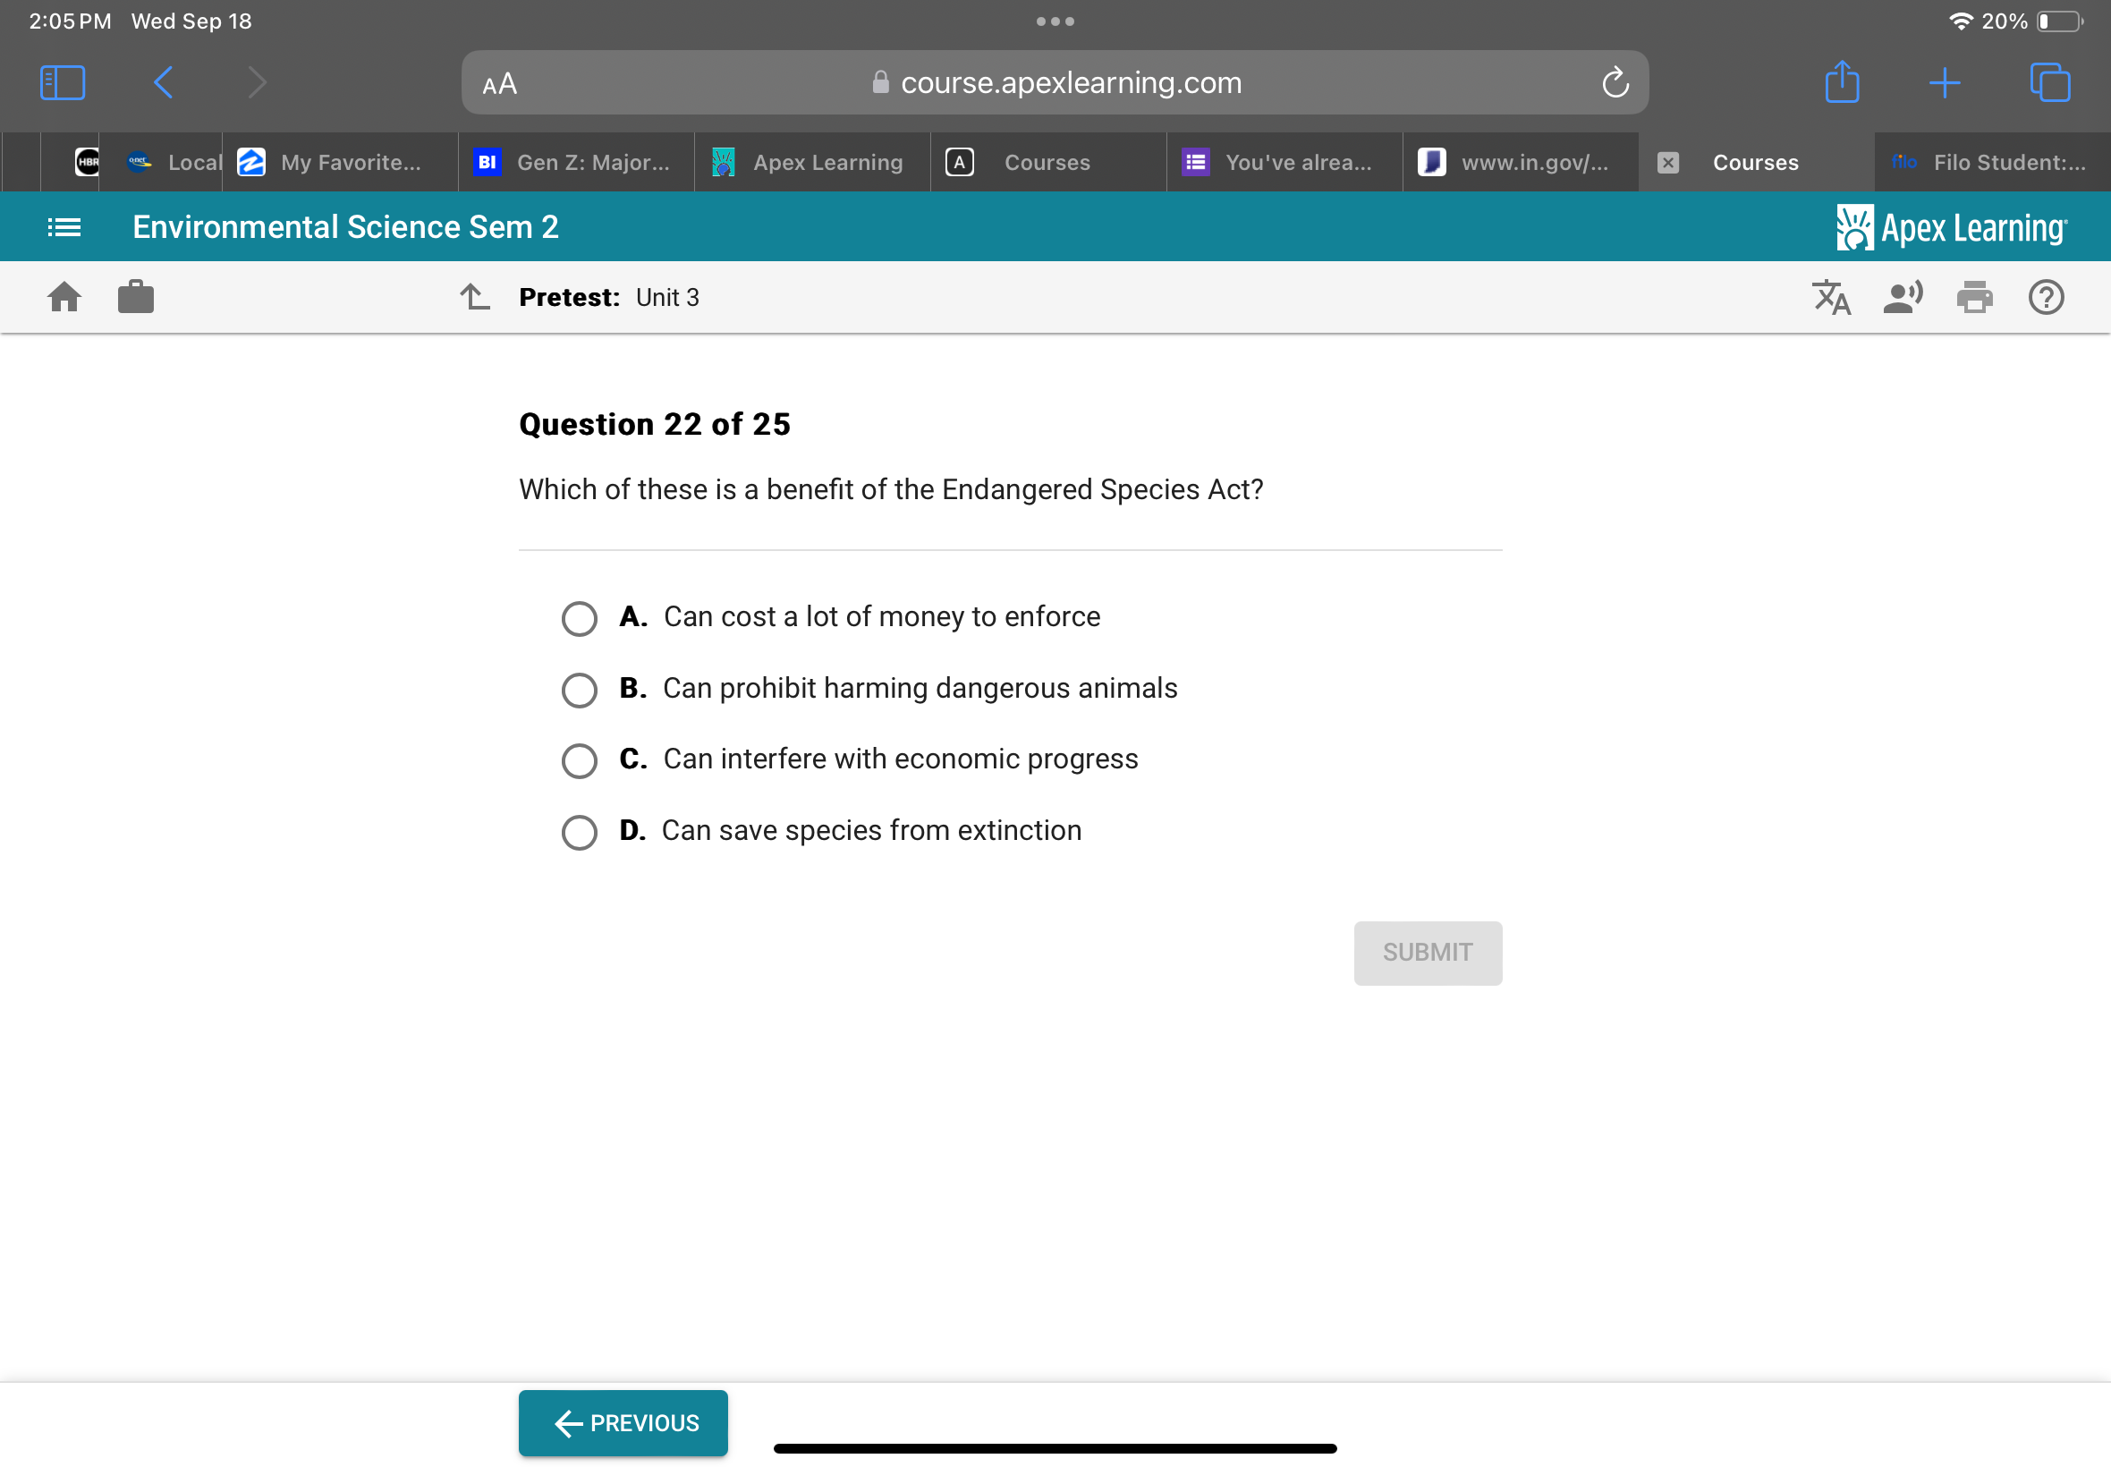2111x1467 pixels.
Task: Click the translate/language icon
Action: pyautogui.click(x=1832, y=298)
